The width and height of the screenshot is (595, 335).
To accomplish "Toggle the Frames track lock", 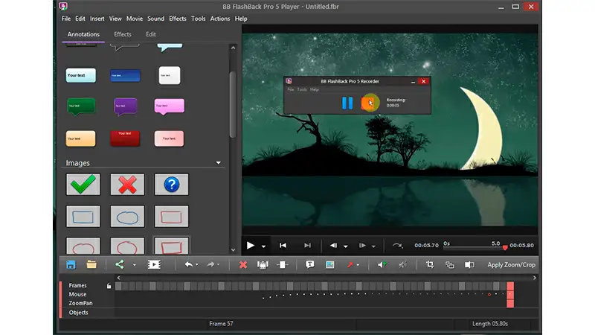I will 109,286.
